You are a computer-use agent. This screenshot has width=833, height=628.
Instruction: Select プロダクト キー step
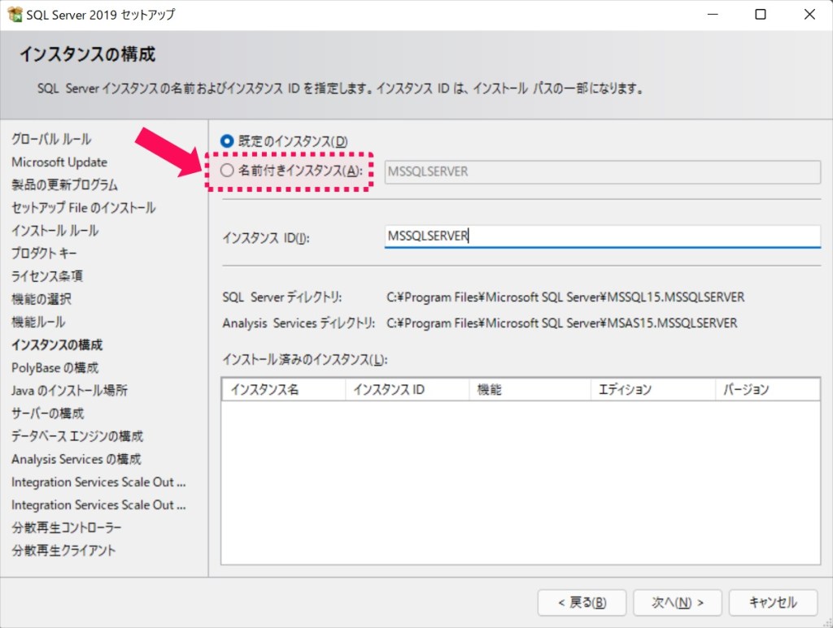pyautogui.click(x=44, y=253)
